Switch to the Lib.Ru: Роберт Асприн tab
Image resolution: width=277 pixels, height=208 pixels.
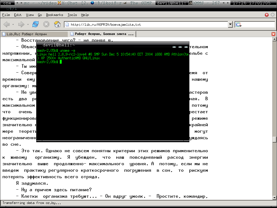pyautogui.click(x=34, y=34)
